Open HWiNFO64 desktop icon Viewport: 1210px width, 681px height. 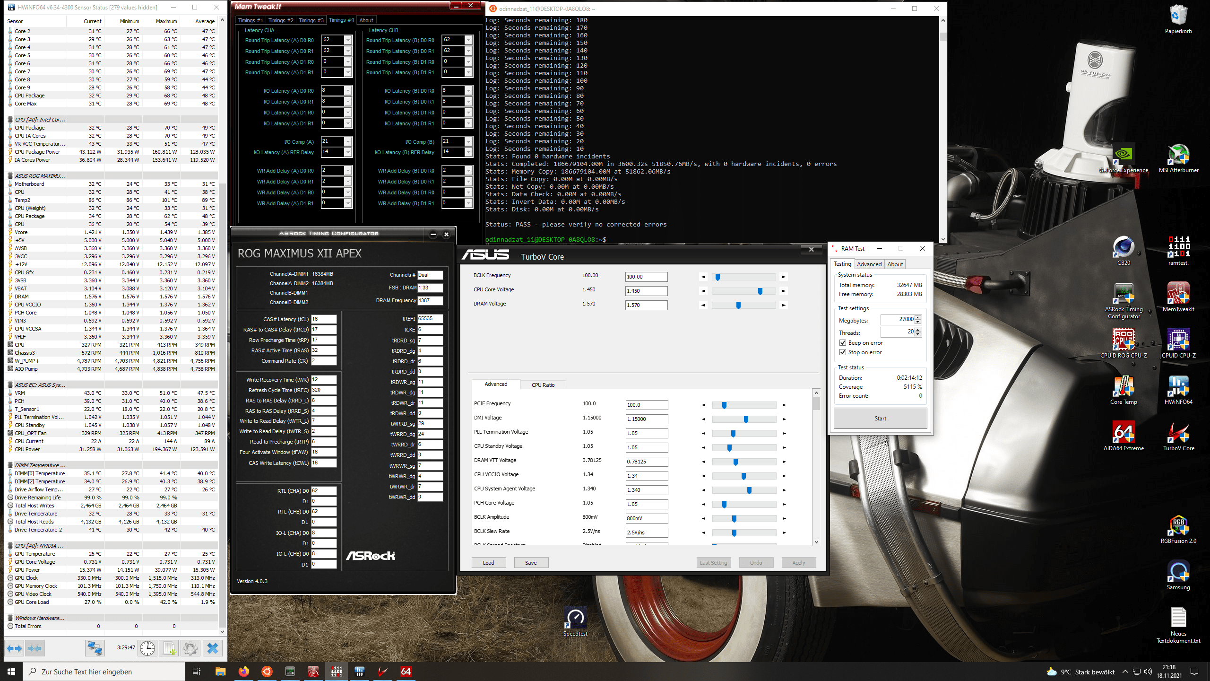1178,390
